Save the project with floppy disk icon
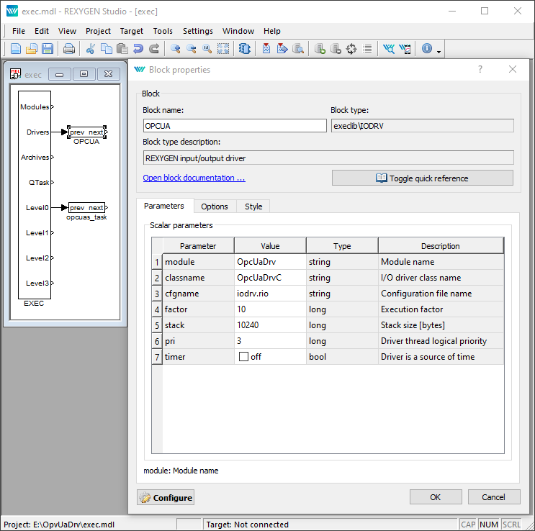This screenshot has height=531, width=535. 48,49
